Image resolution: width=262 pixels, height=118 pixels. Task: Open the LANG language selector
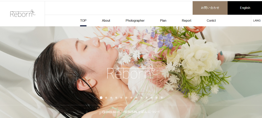(256, 21)
